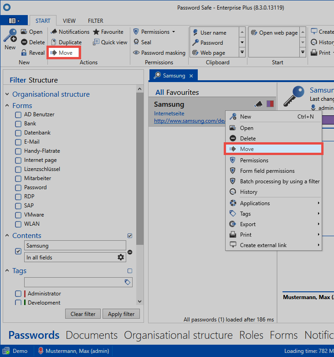Check the Administrator tag checkbox
Viewport: 334px width, 357px height.
click(x=18, y=294)
